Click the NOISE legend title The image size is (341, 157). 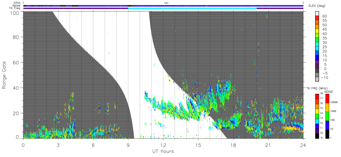tap(329, 92)
